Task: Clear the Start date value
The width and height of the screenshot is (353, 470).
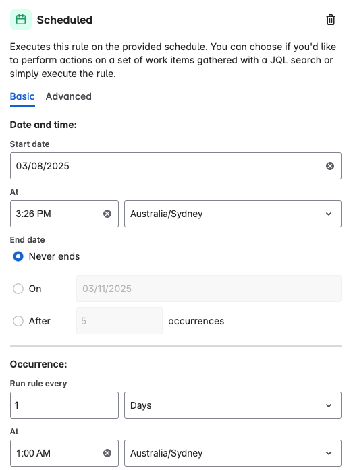Action: [x=330, y=166]
